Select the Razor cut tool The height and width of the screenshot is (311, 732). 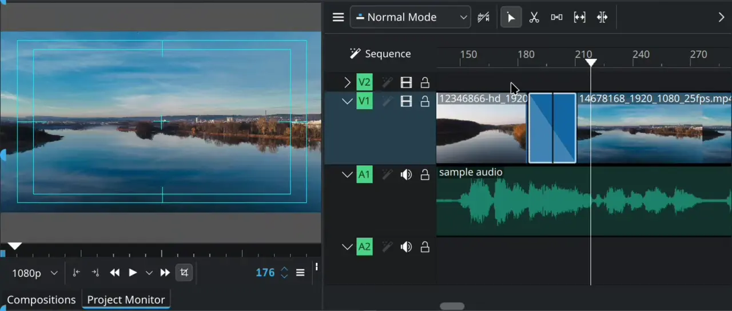534,17
